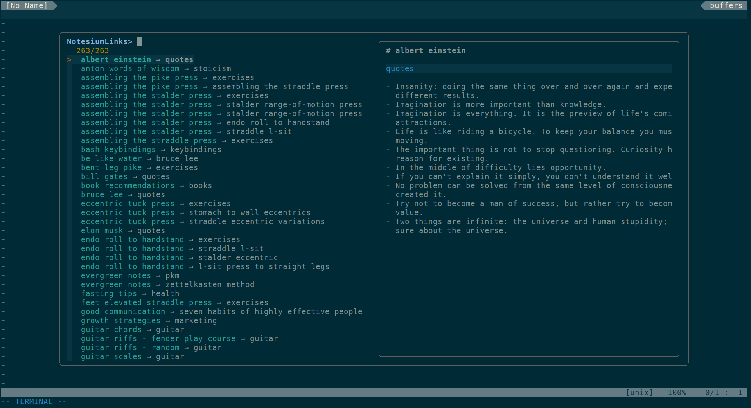Click the 'Two things are infinite' quote line
The height and width of the screenshot is (408, 751).
pos(526,226)
